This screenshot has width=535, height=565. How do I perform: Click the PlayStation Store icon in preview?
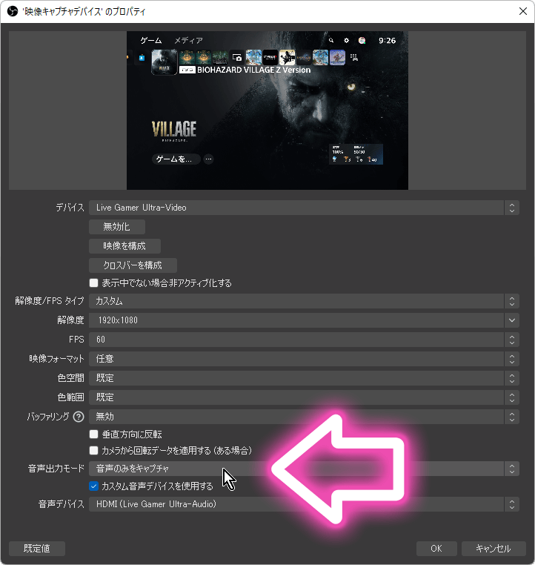[x=142, y=58]
